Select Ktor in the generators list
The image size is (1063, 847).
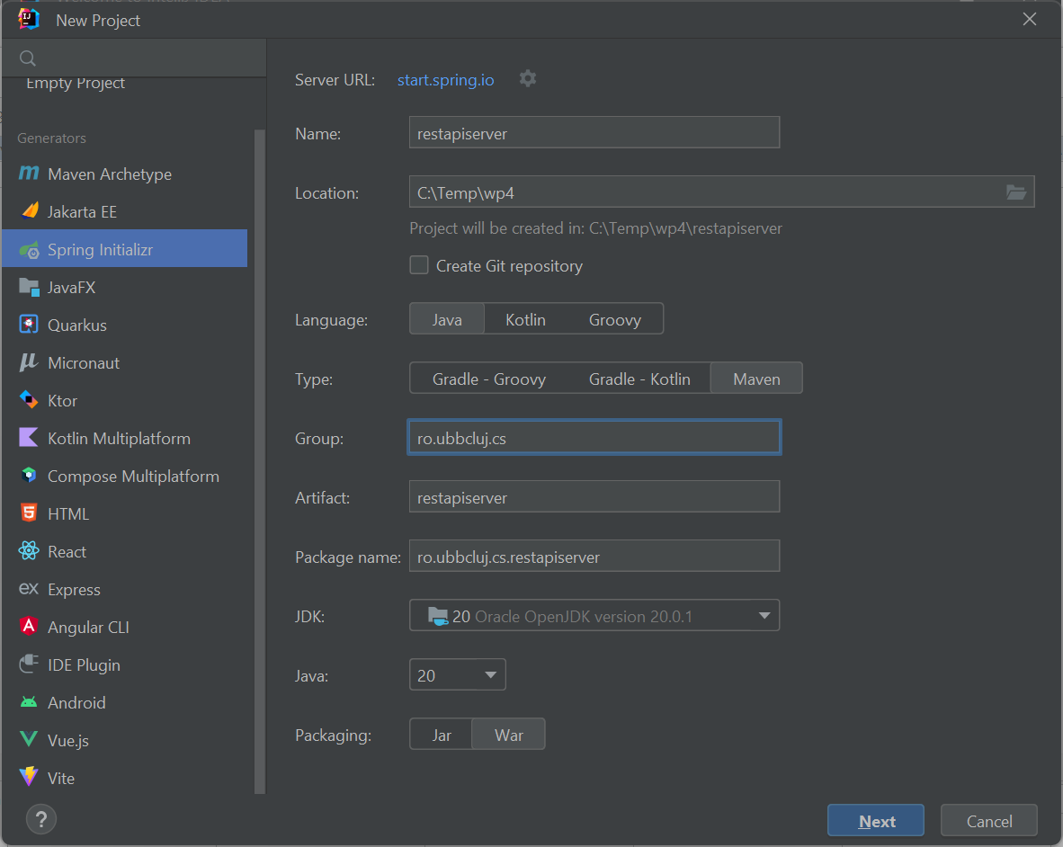[x=125, y=400]
